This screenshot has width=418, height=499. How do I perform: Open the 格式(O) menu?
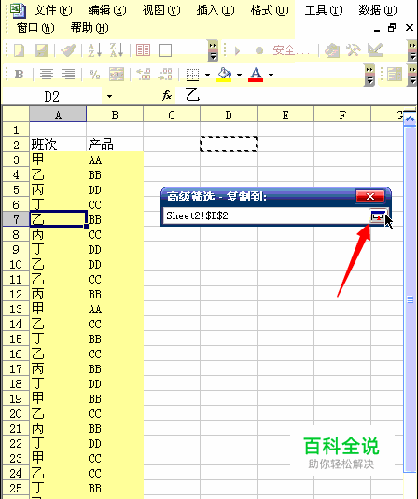270,10
